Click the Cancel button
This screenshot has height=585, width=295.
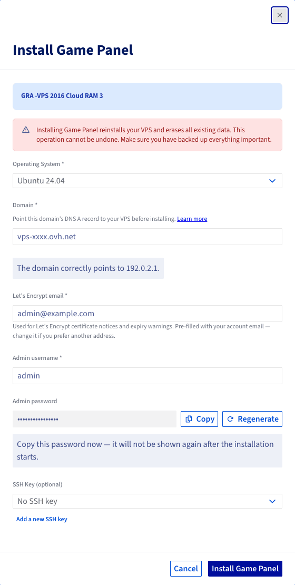tap(186, 569)
